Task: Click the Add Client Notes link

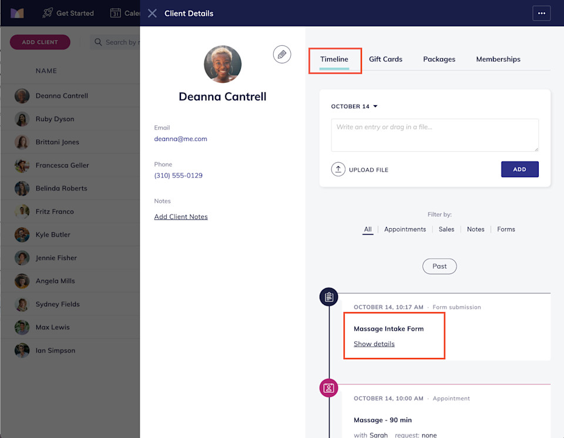Action: tap(181, 217)
